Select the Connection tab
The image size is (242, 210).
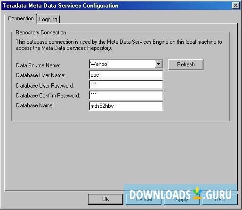click(21, 18)
